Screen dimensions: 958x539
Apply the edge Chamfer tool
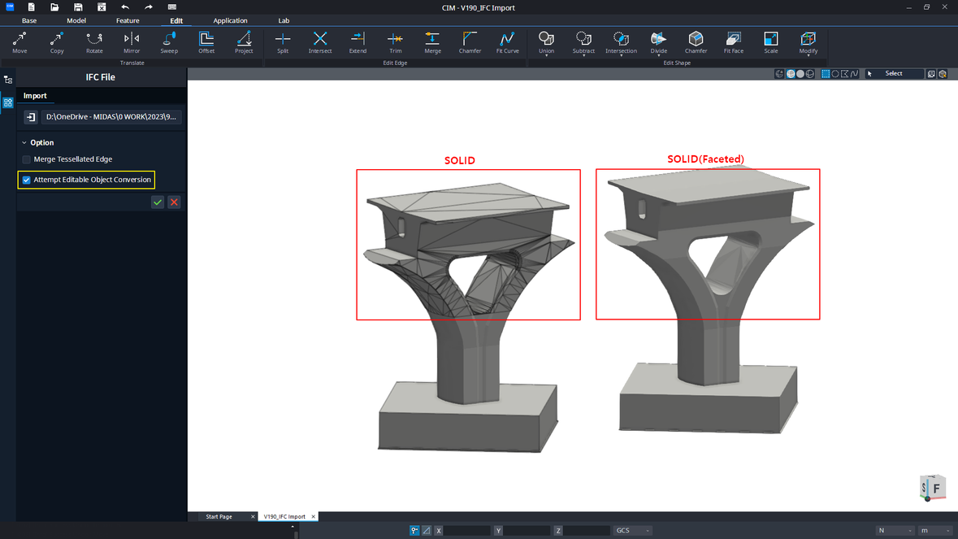click(470, 43)
